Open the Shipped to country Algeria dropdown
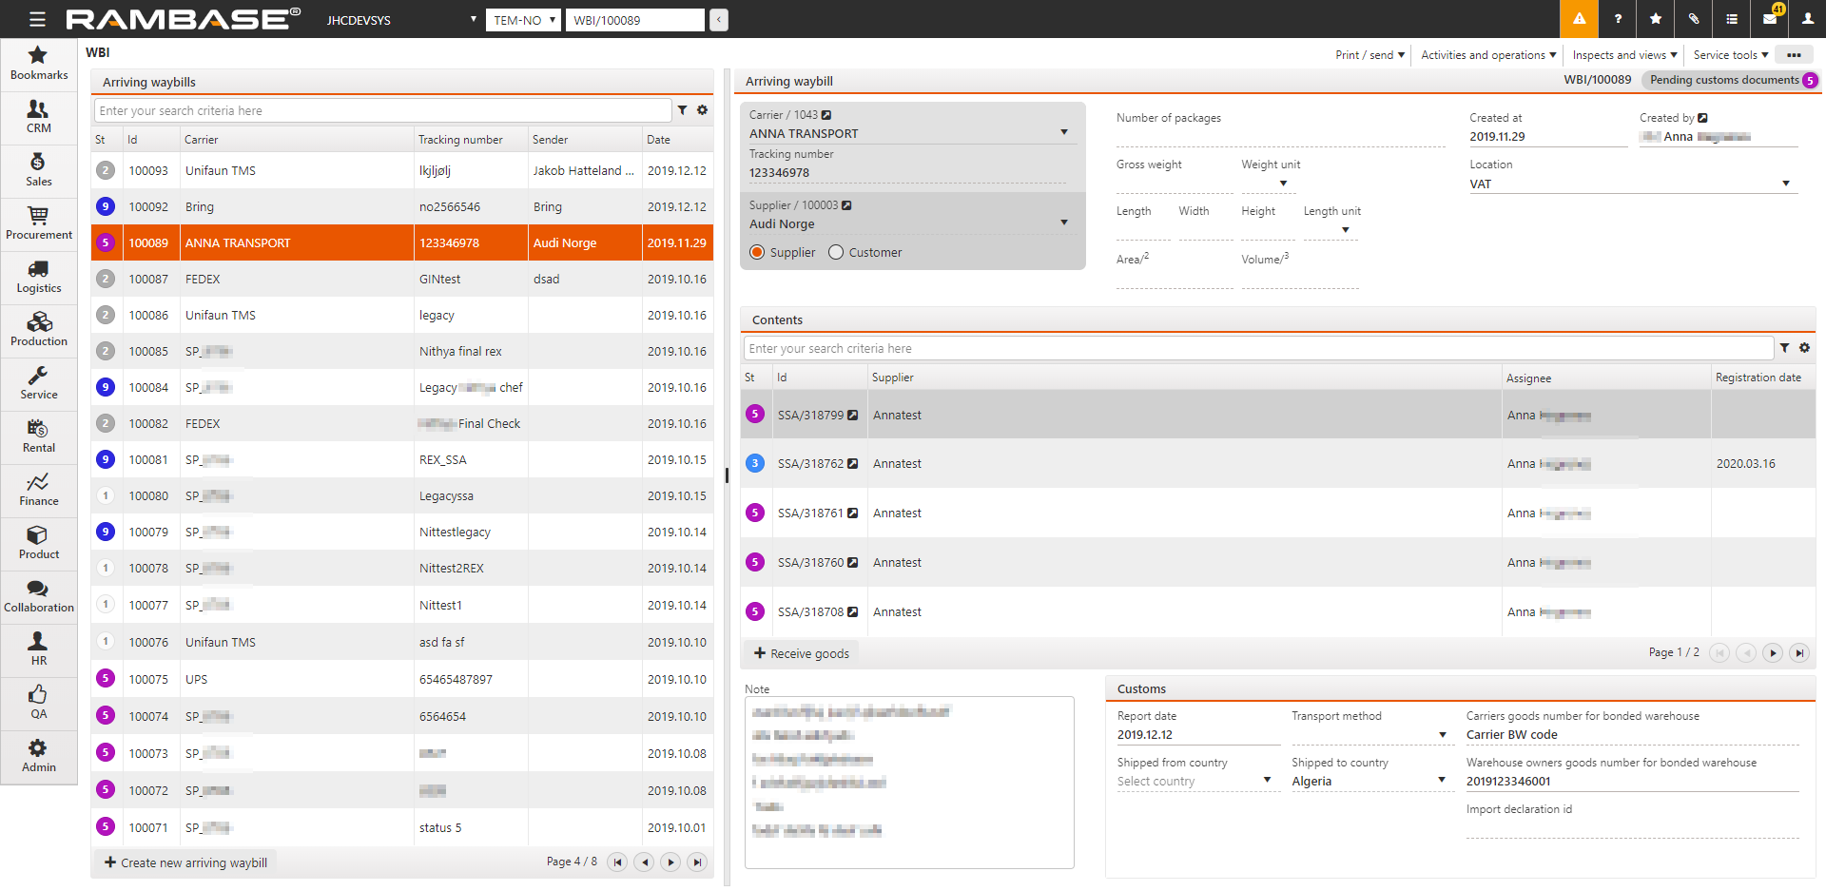This screenshot has width=1826, height=891. tap(1442, 781)
